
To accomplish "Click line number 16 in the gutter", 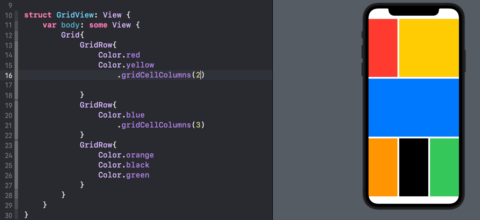I will pos(9,75).
